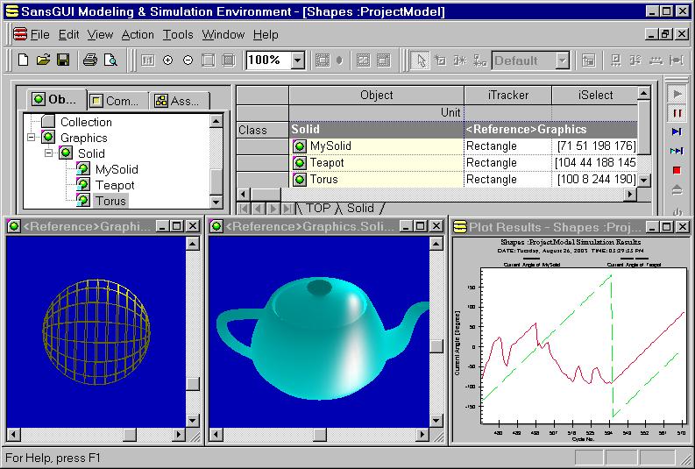This screenshot has width=695, height=469.
Task: Open the Window menu
Action: 223,34
